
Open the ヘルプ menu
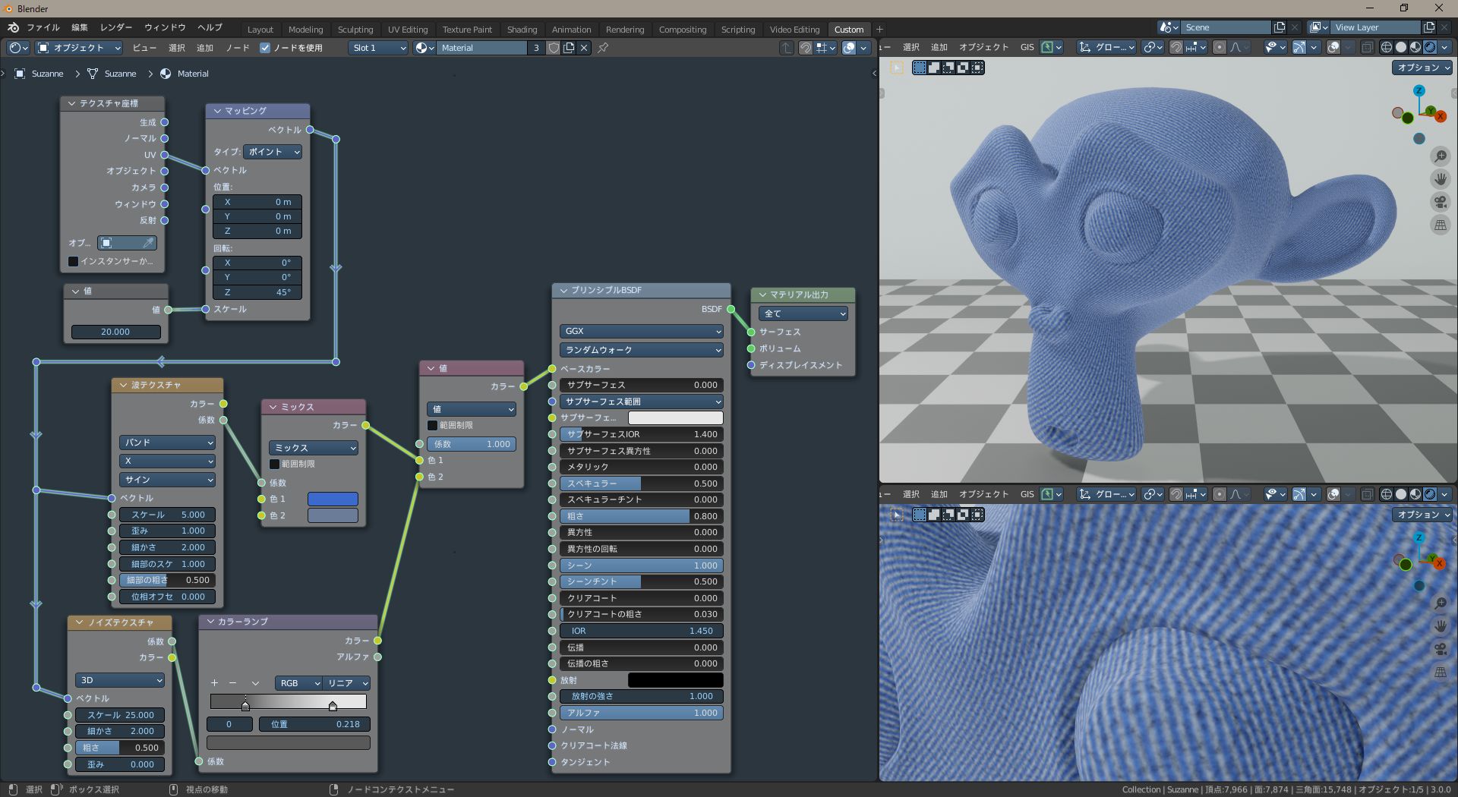point(210,28)
